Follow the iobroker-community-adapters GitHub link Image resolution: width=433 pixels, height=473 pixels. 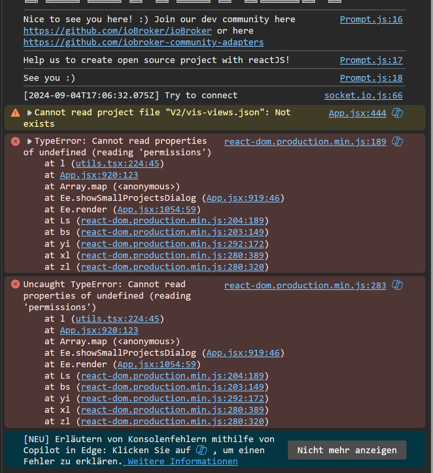coord(144,42)
